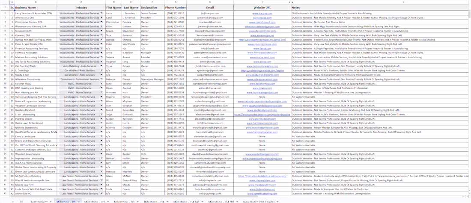The width and height of the screenshot is (471, 203).
Task: Select column B header
Action: pos(36,2)
